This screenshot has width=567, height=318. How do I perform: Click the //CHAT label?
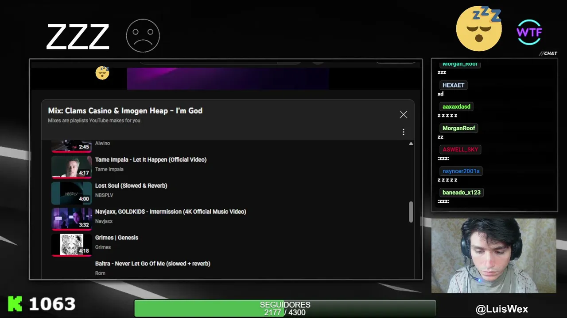[548, 53]
